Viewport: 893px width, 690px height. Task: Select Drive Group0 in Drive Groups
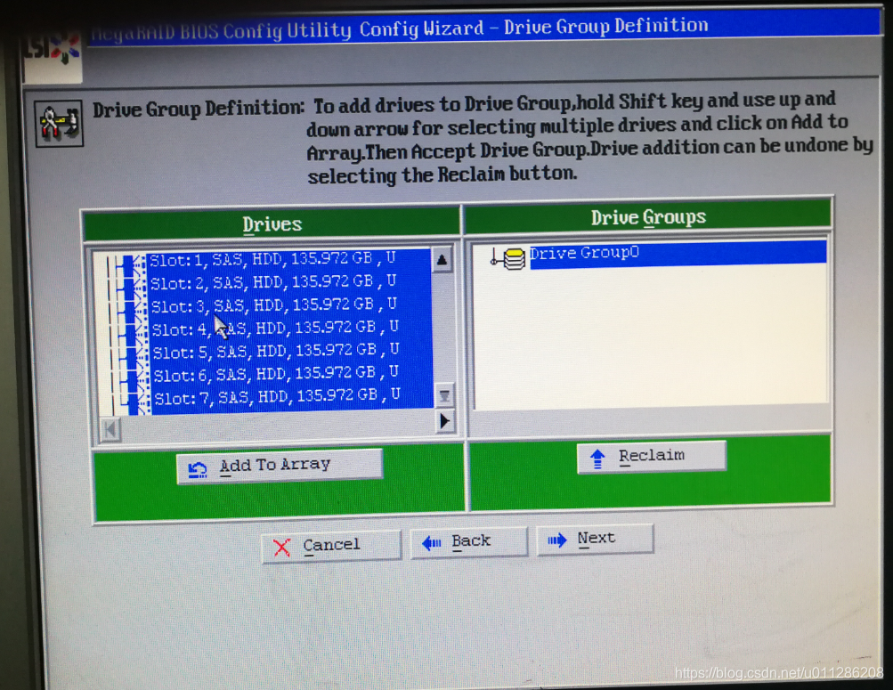678,253
